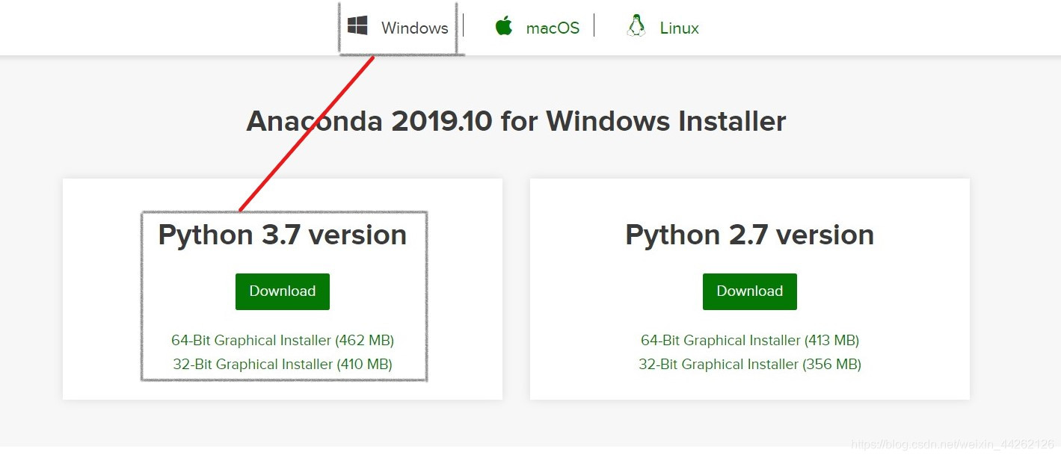Screen dimensions: 1061x458
Task: Switch to the Windows tab
Action: (x=398, y=28)
